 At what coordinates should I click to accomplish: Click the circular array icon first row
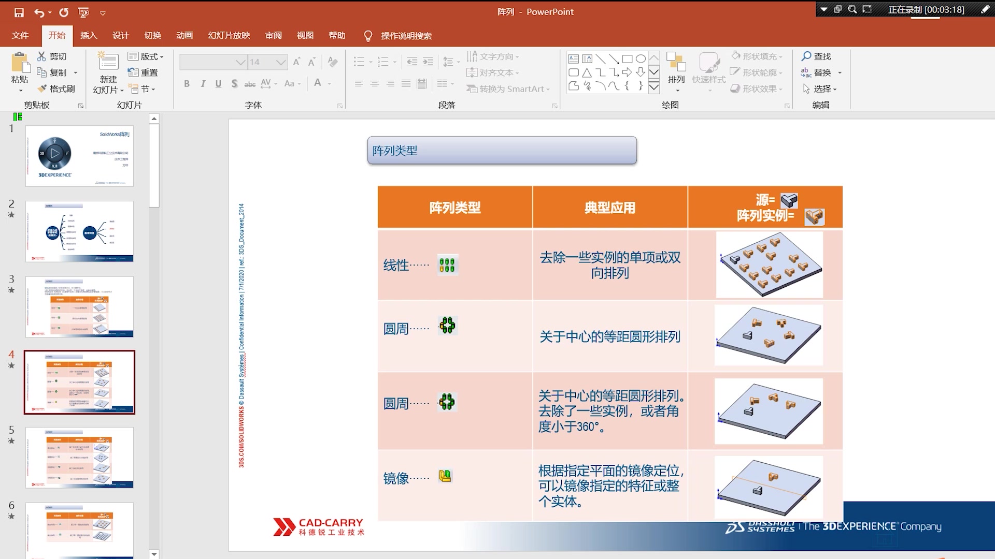[447, 326]
